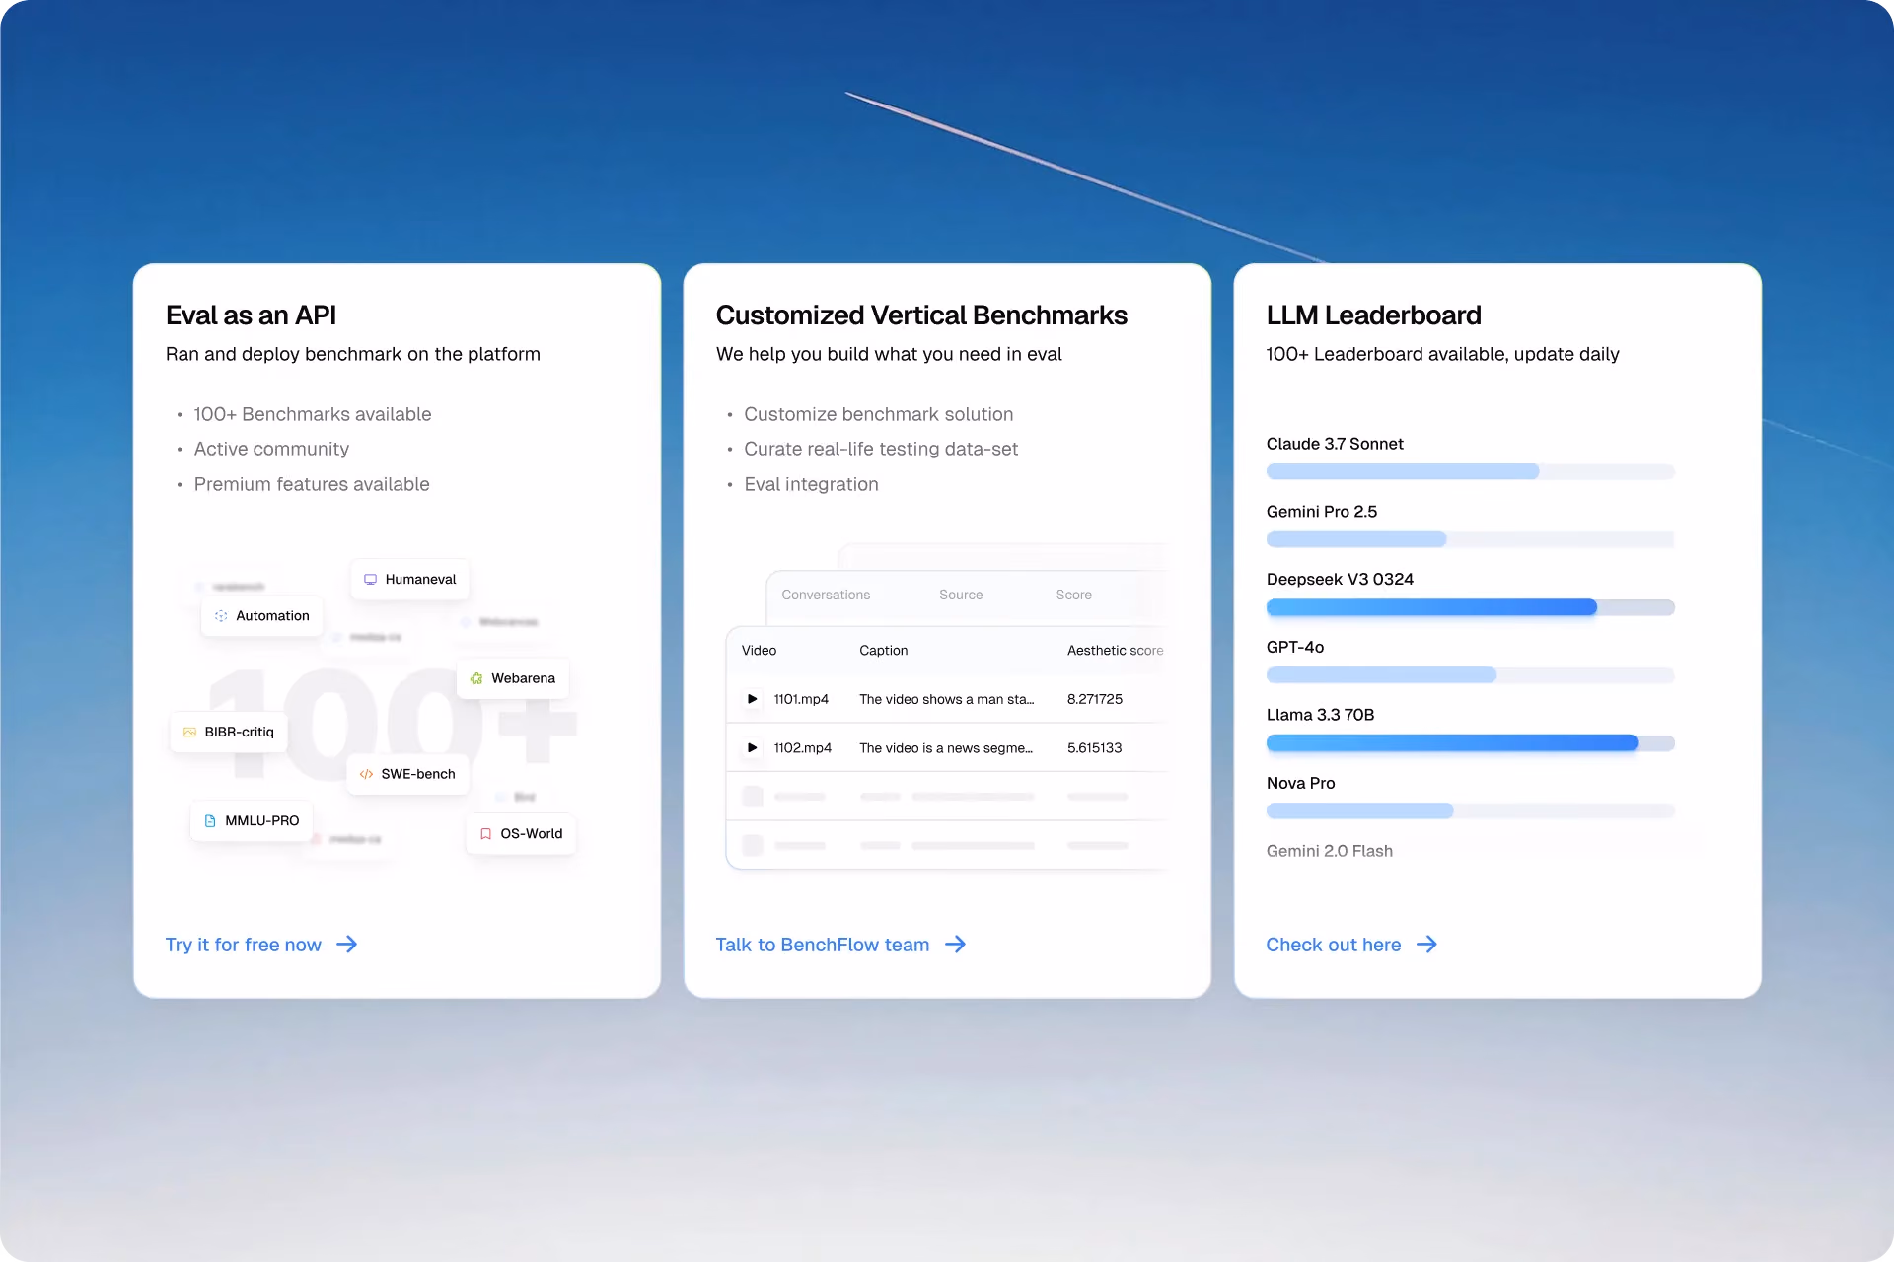Click the Nova Pro score bar
Screen dimensions: 1894x1262
1470,810
